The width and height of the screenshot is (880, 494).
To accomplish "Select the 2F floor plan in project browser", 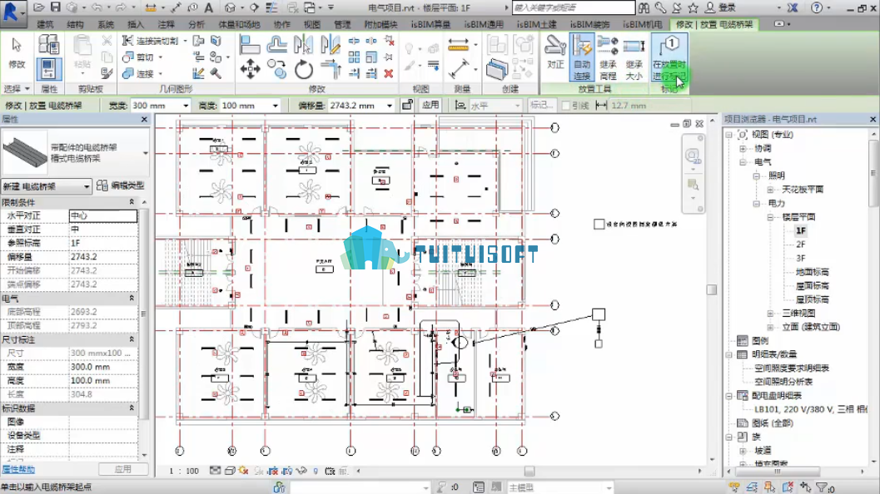I will 800,244.
